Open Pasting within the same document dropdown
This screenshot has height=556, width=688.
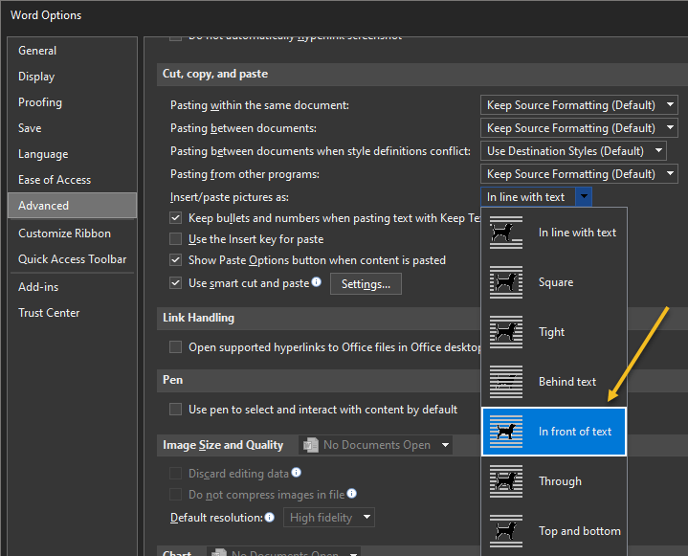[x=670, y=105]
